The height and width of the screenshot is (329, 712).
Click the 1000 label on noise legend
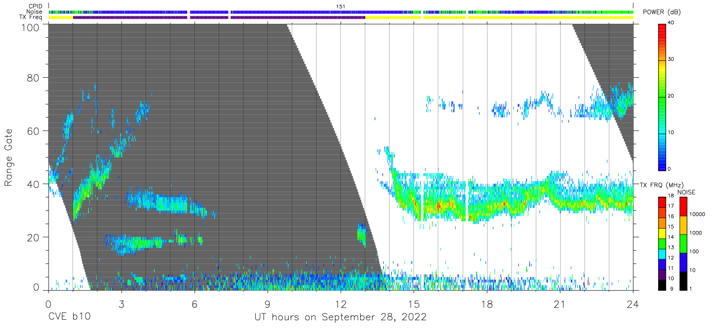click(695, 233)
